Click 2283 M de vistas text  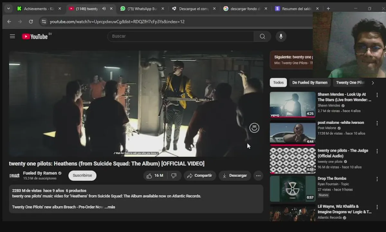click(x=27, y=190)
